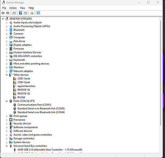Screen dimensions: 165x158
Task: Click the Show/Hide Console Tree toolbar icon
Action: 14,13
